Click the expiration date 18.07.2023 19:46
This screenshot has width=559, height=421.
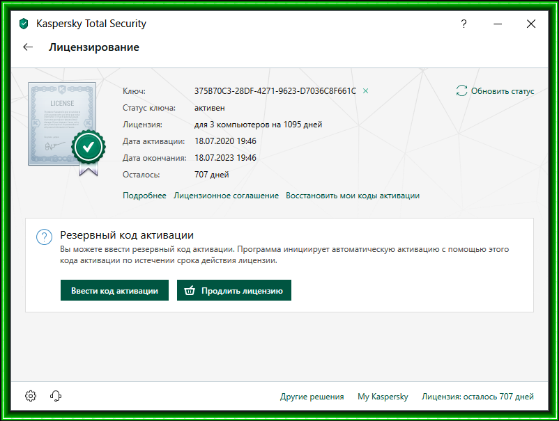coord(225,158)
